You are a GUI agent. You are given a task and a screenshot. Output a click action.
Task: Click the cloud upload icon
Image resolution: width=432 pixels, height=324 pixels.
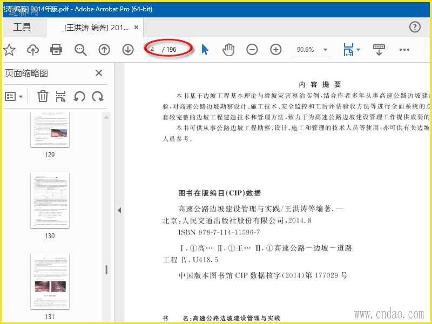tap(33, 50)
